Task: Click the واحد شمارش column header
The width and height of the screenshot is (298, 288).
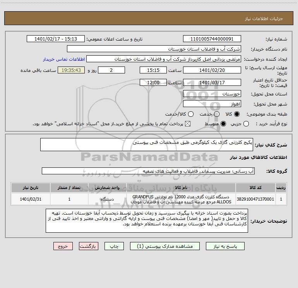Action: tap(107, 187)
